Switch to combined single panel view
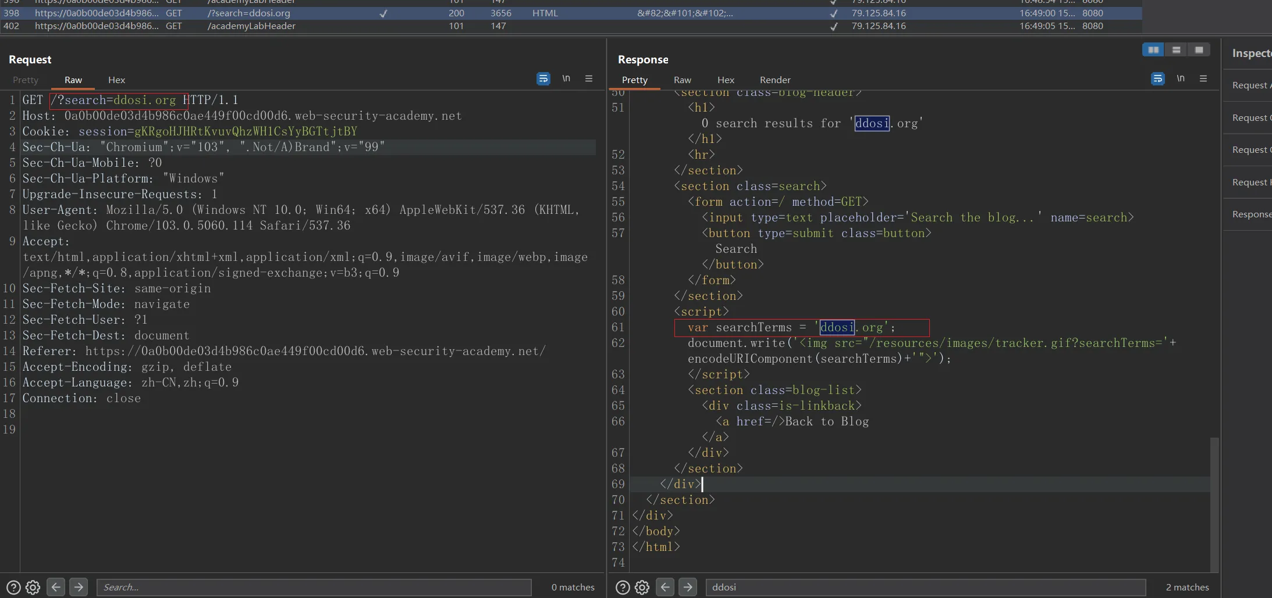The width and height of the screenshot is (1272, 598). point(1199,50)
